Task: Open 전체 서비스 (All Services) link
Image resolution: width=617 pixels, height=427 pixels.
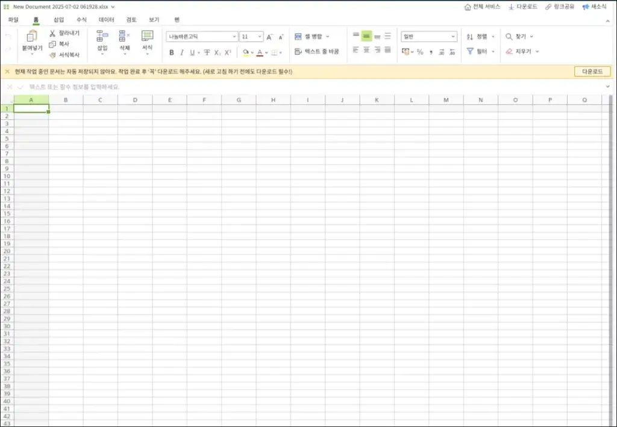Action: (x=483, y=7)
